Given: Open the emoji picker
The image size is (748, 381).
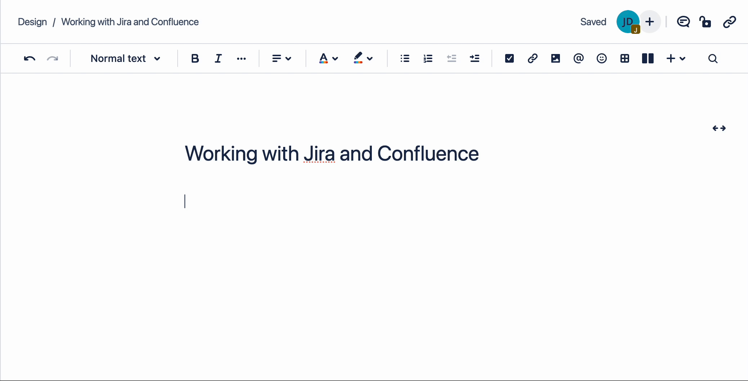Looking at the screenshot, I should pyautogui.click(x=602, y=58).
